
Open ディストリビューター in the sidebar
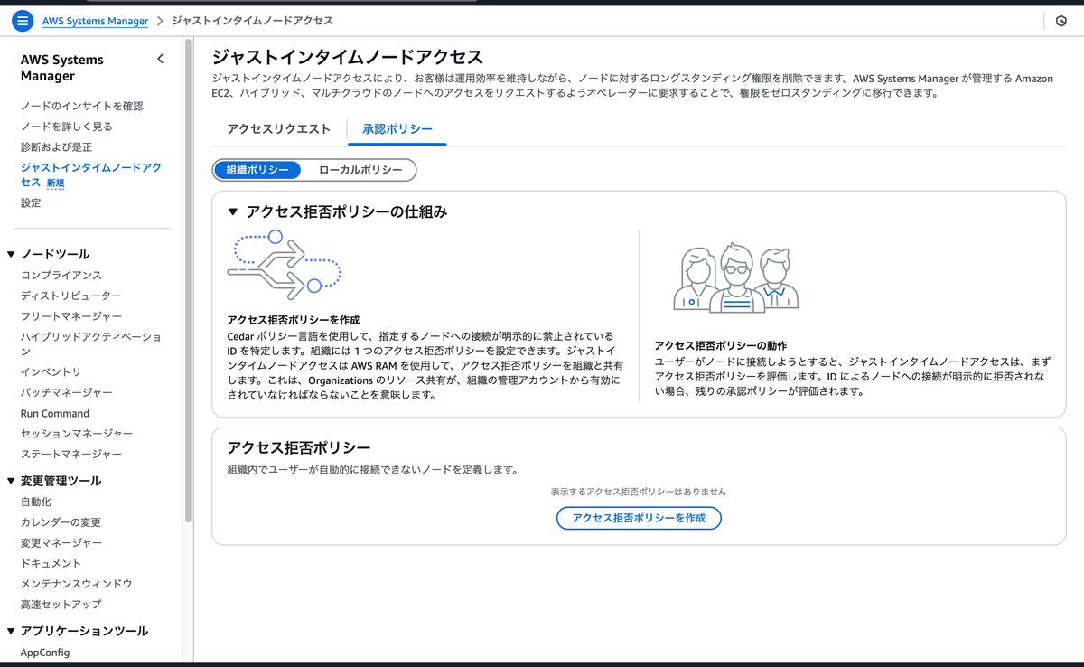pyautogui.click(x=71, y=296)
